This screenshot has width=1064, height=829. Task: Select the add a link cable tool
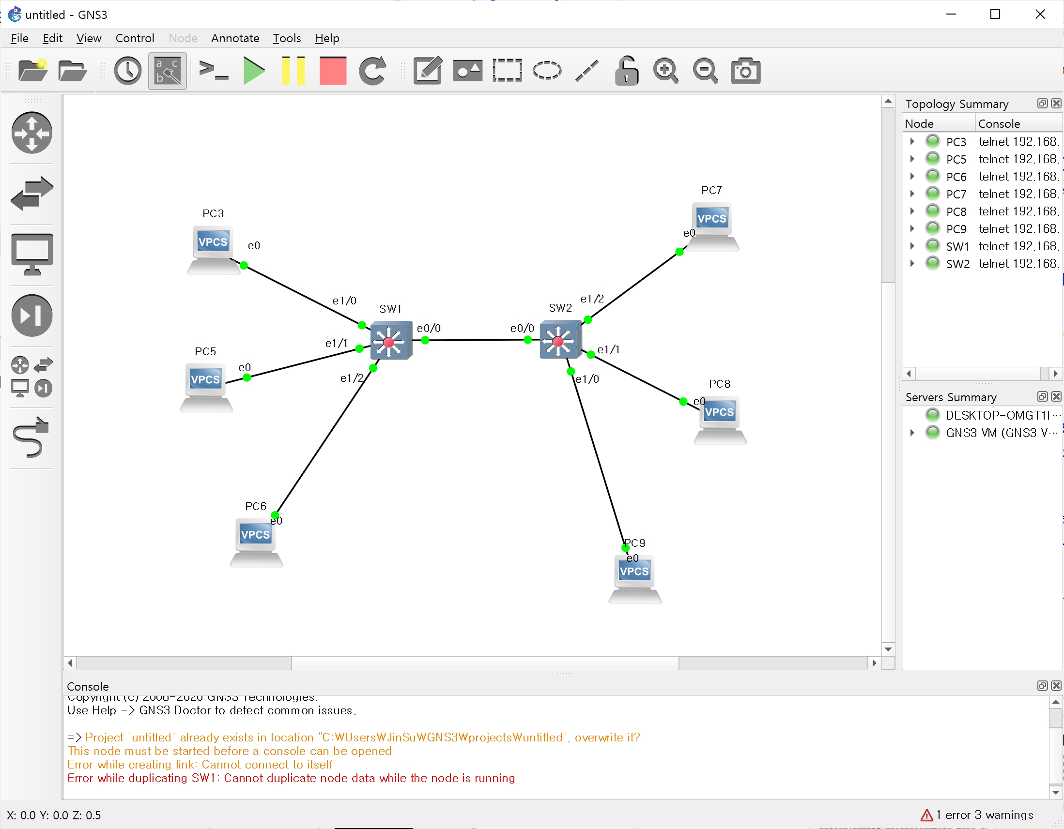pyautogui.click(x=32, y=437)
